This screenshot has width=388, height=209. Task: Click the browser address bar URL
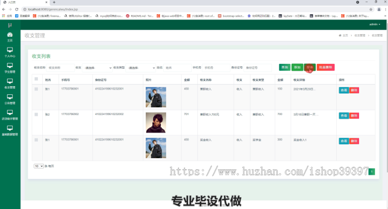tap(53, 9)
